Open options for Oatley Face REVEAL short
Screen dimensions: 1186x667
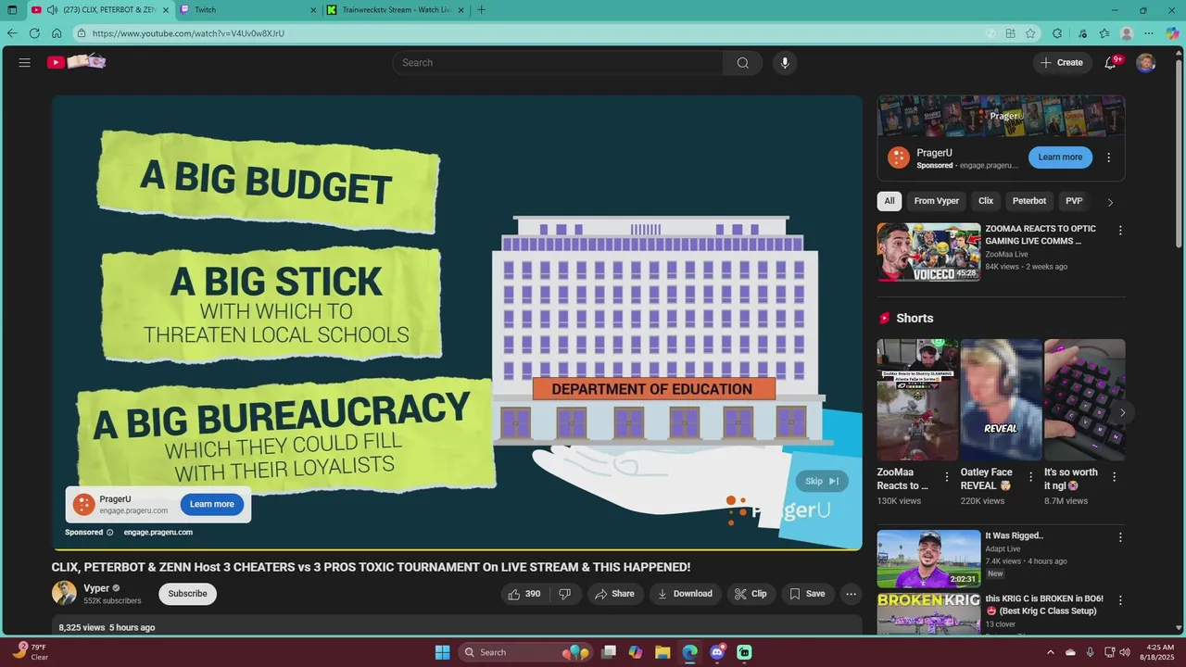point(1030,477)
